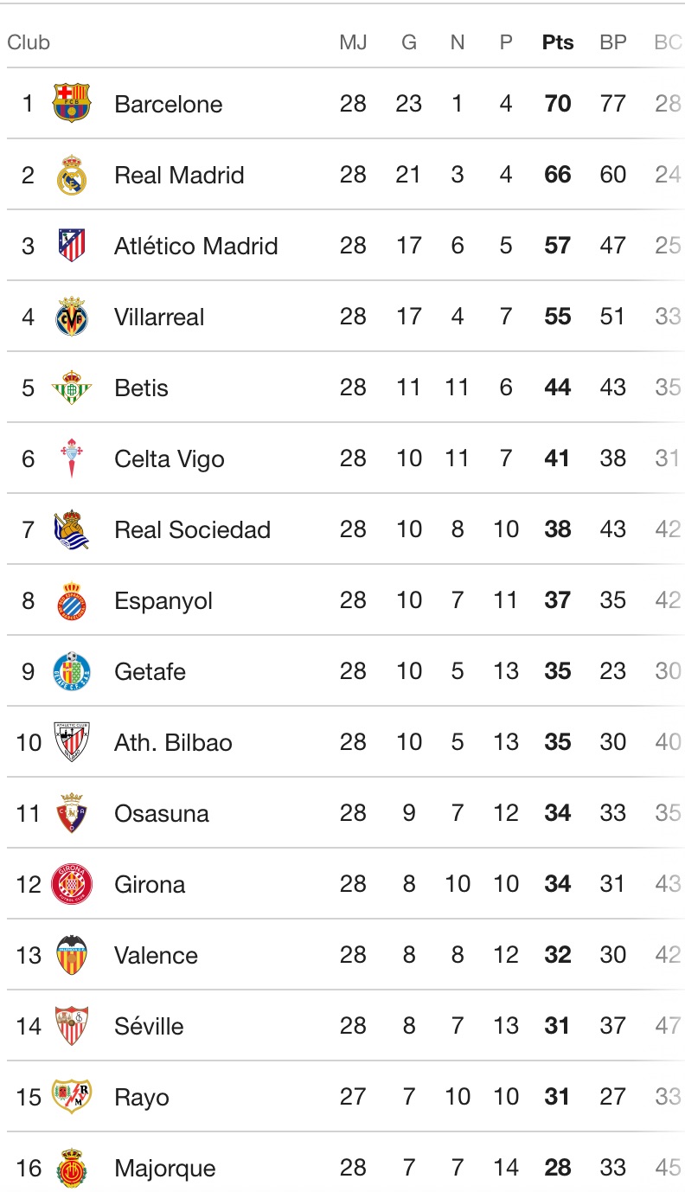Click the MJ column header
This screenshot has width=685, height=1192.
coord(353,42)
